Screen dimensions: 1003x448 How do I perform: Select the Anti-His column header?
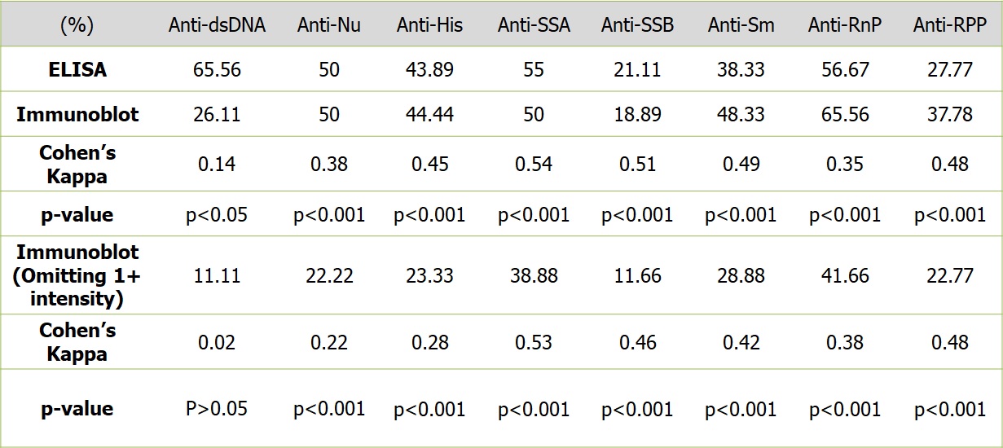pyautogui.click(x=429, y=25)
